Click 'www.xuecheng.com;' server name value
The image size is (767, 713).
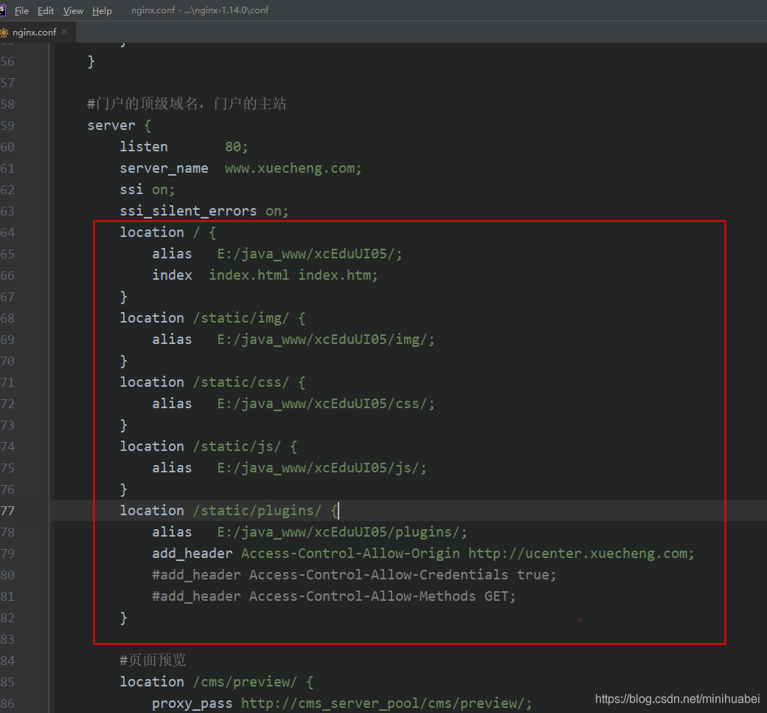(x=293, y=168)
